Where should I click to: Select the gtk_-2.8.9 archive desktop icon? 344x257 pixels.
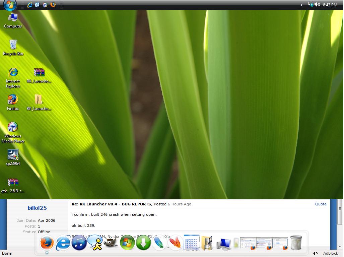click(13, 186)
